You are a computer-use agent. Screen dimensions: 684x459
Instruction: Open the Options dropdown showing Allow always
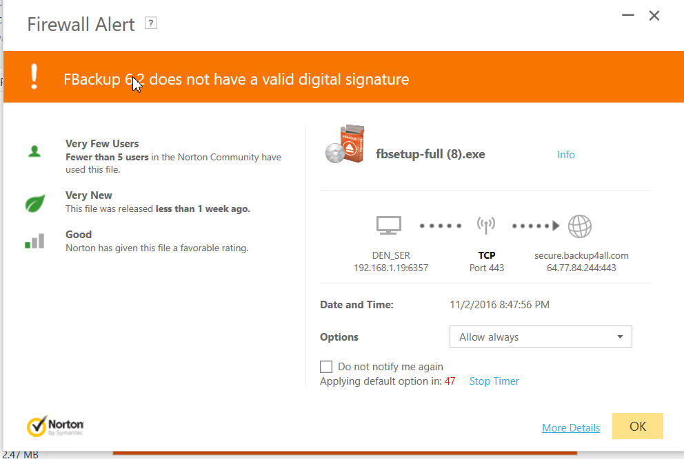(541, 337)
